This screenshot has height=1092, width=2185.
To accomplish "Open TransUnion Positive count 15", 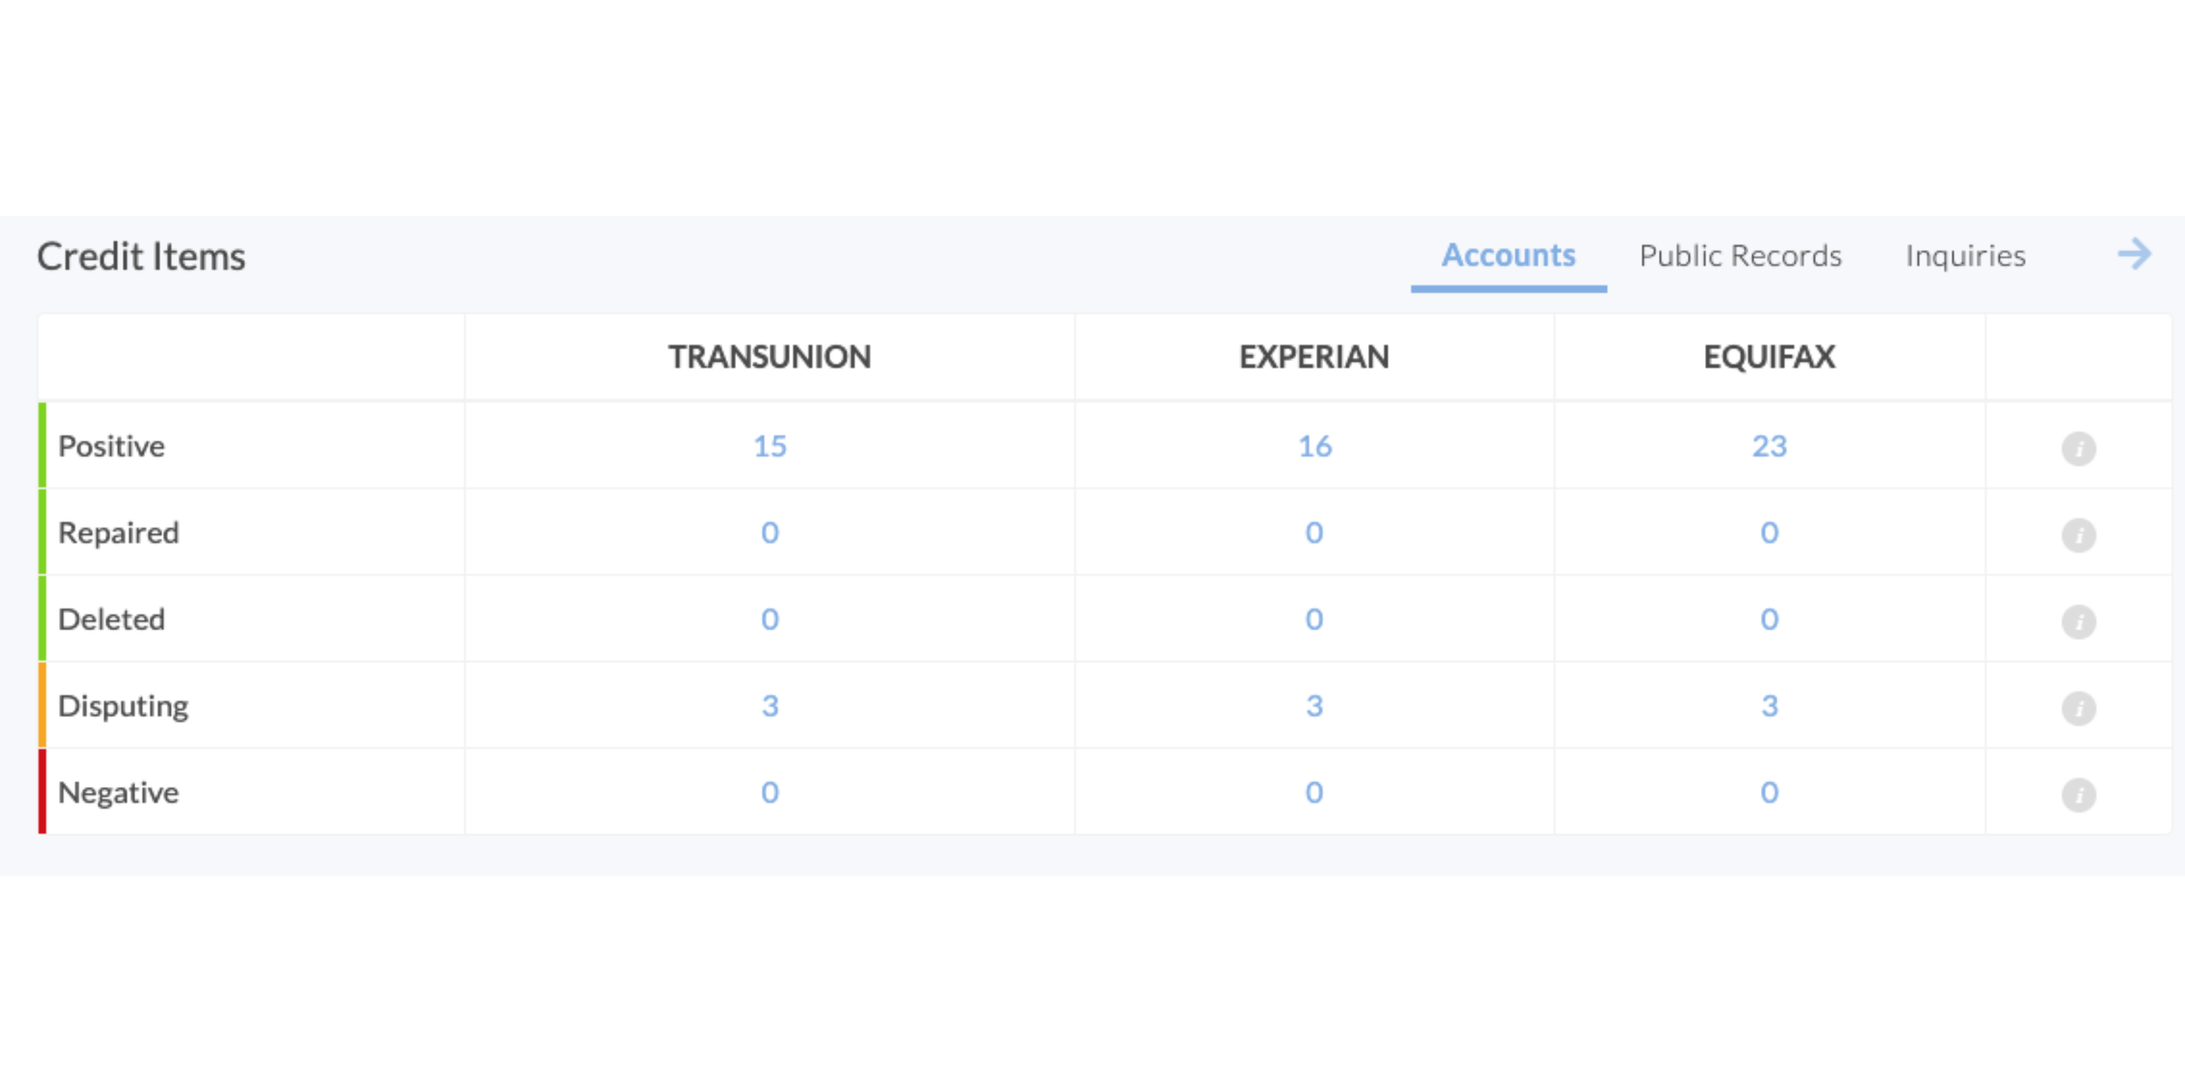I will pos(770,446).
